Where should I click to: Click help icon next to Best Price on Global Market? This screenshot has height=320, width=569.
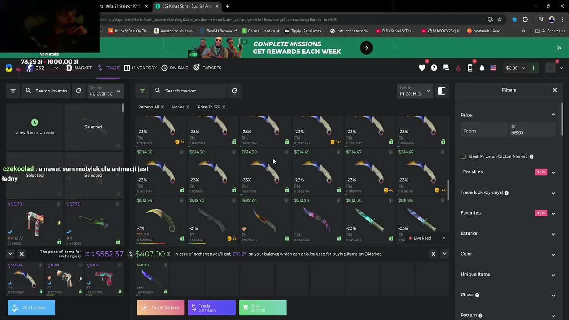click(532, 156)
